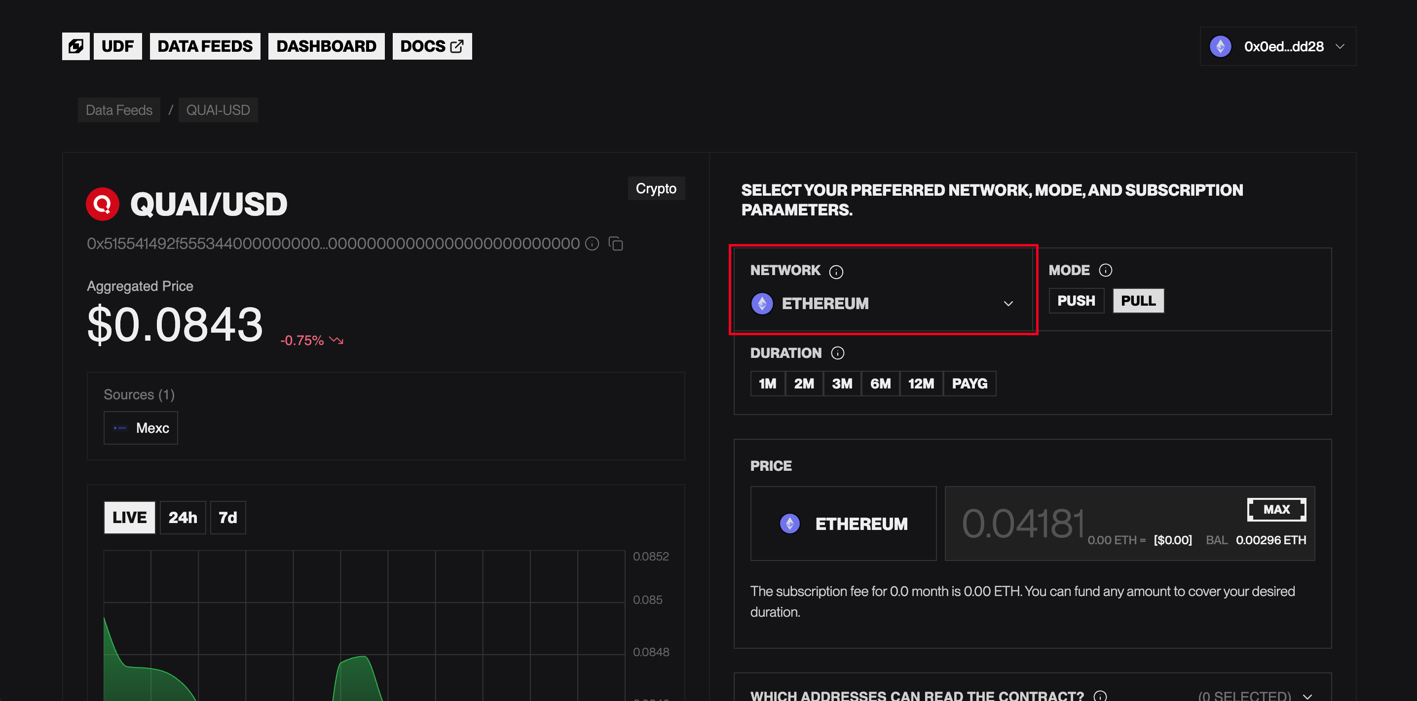The width and height of the screenshot is (1417, 701).
Task: Click info icon next to contract addresses question
Action: point(1100,696)
